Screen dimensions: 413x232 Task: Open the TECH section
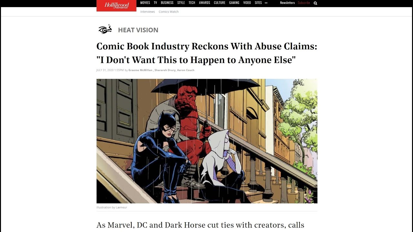click(x=192, y=3)
